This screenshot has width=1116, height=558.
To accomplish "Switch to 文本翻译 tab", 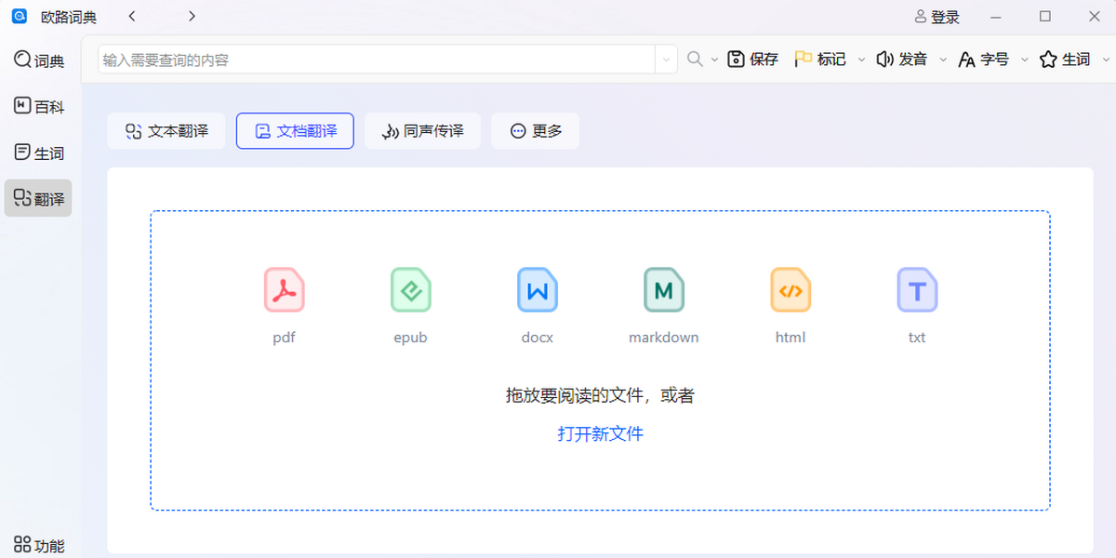I will click(166, 131).
